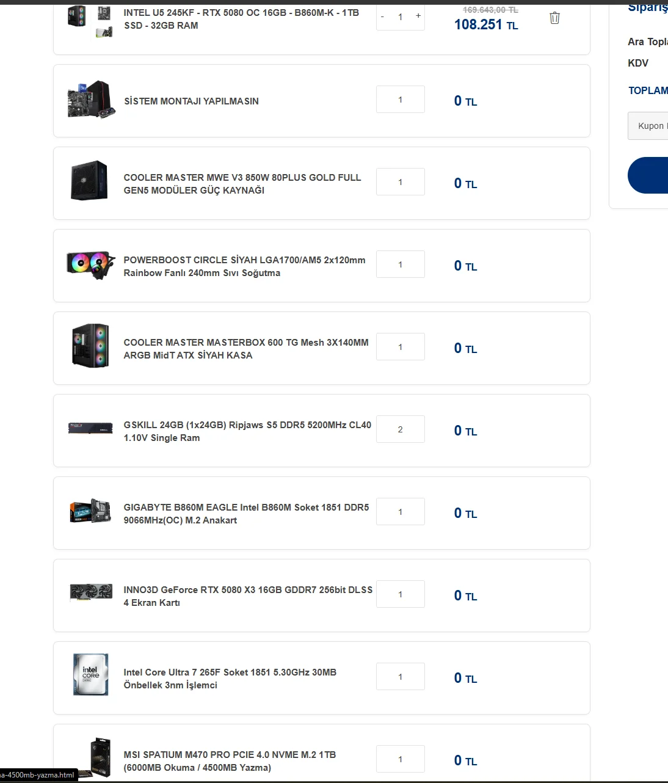Increase quantity of INTEL U5 245KF system
668x783 pixels.
point(418,16)
